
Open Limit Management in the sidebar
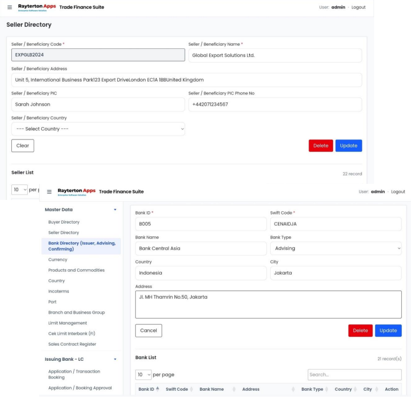pos(67,323)
